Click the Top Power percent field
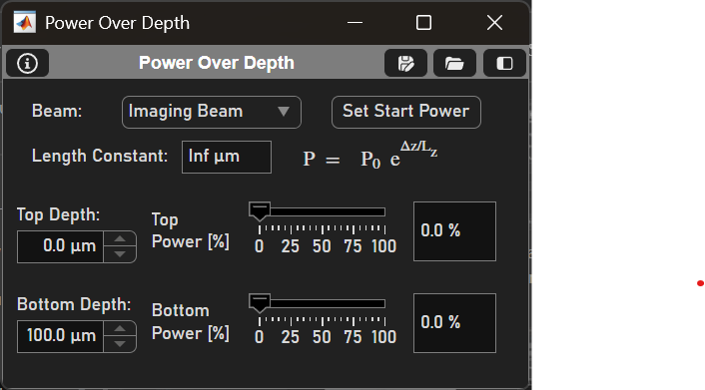This screenshot has width=705, height=390. point(454,231)
